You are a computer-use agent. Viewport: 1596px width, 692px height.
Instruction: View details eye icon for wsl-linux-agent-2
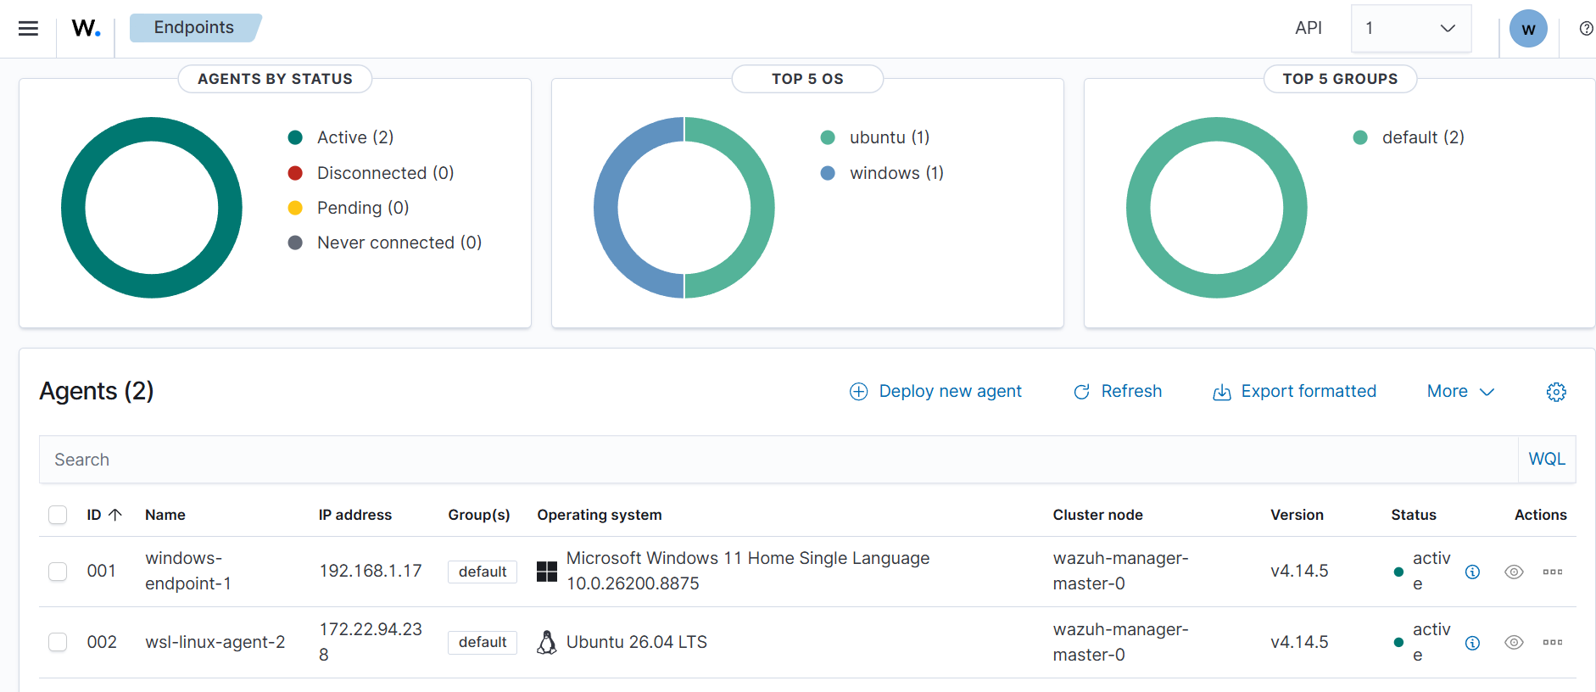coord(1514,643)
